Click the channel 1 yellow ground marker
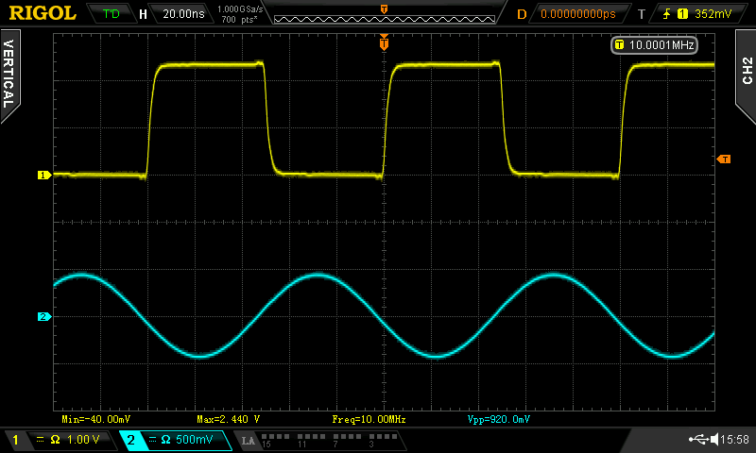The image size is (756, 453). tap(43, 176)
